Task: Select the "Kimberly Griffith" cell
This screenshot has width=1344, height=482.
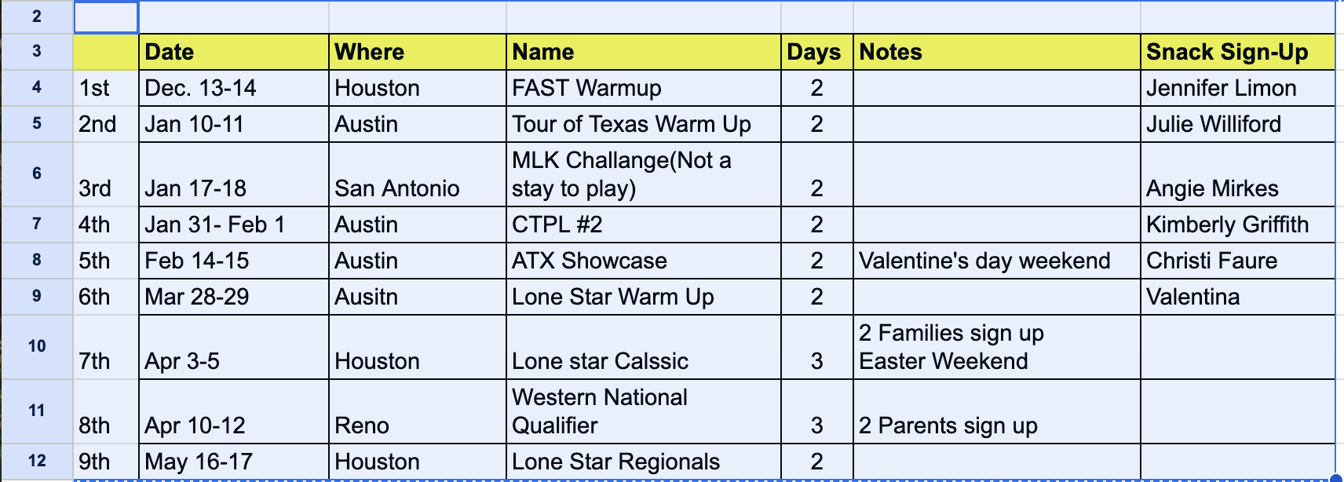Action: pyautogui.click(x=1236, y=225)
